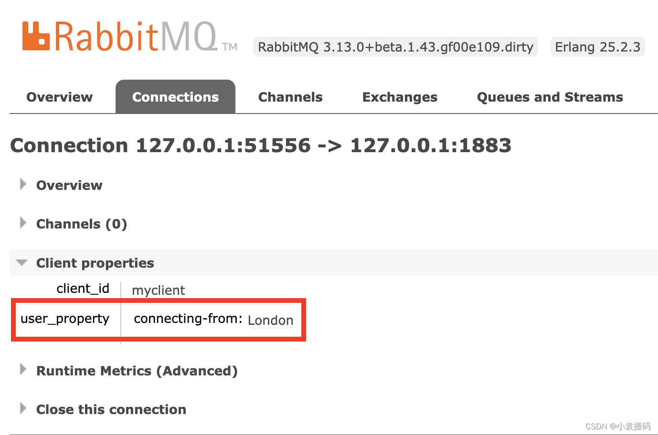Click the myclient client_id value
Viewport: 658px width, 435px height.
(x=158, y=290)
